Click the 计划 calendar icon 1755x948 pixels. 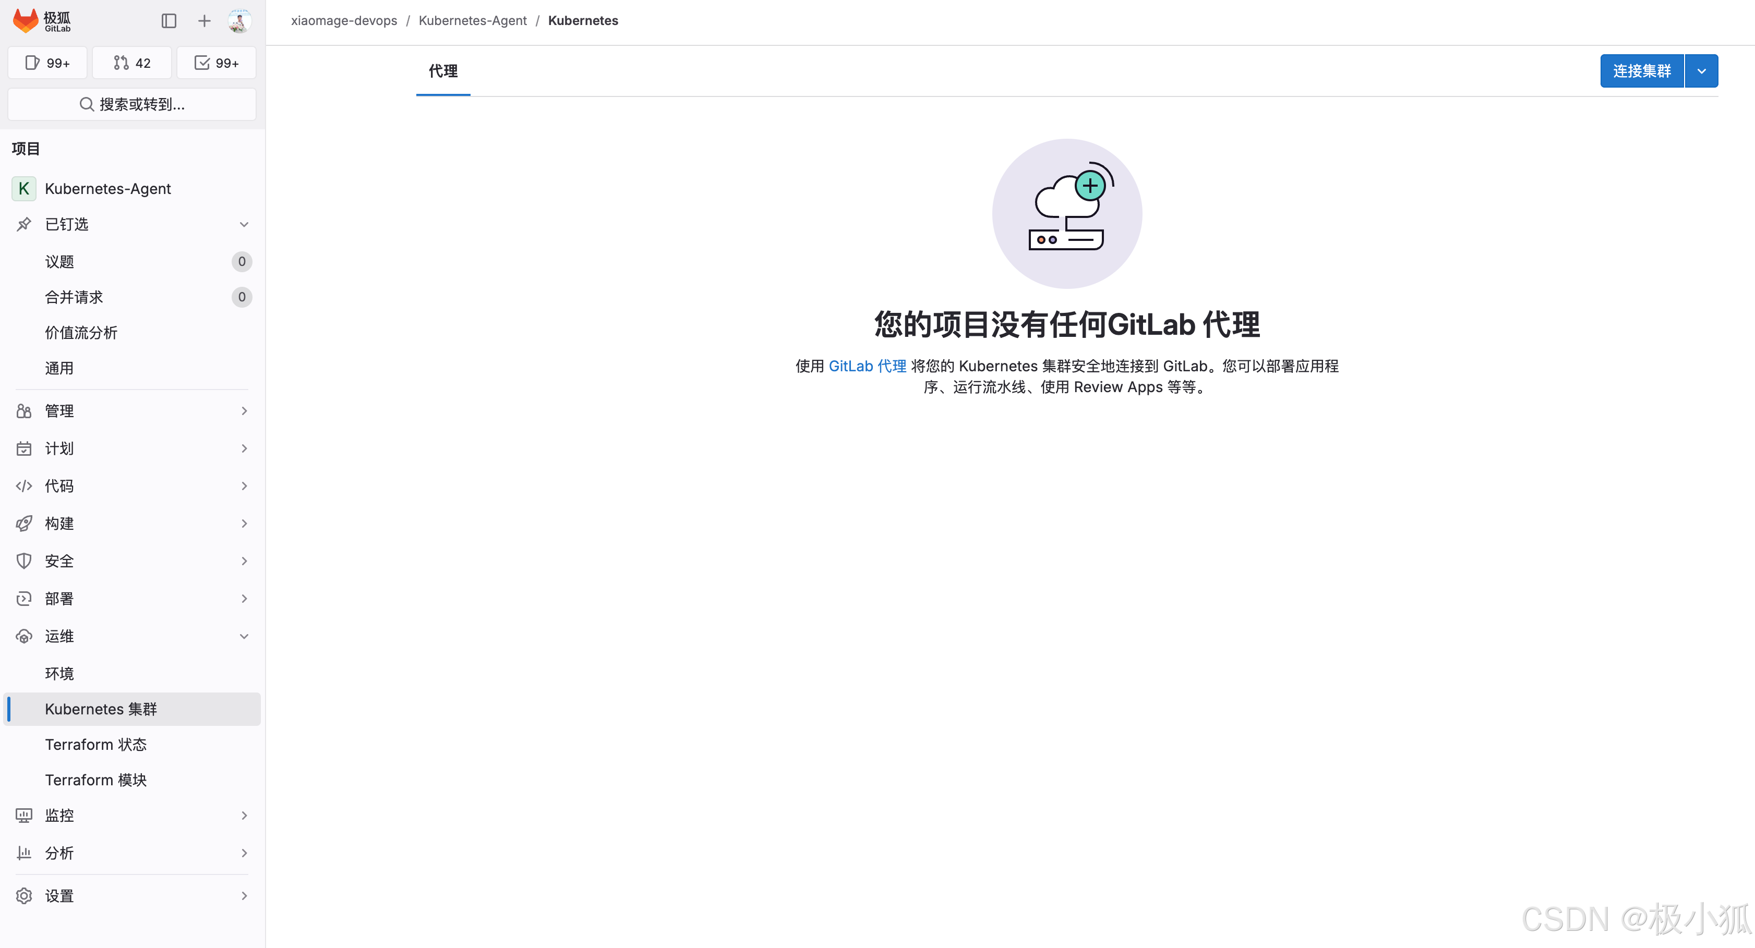tap(24, 448)
